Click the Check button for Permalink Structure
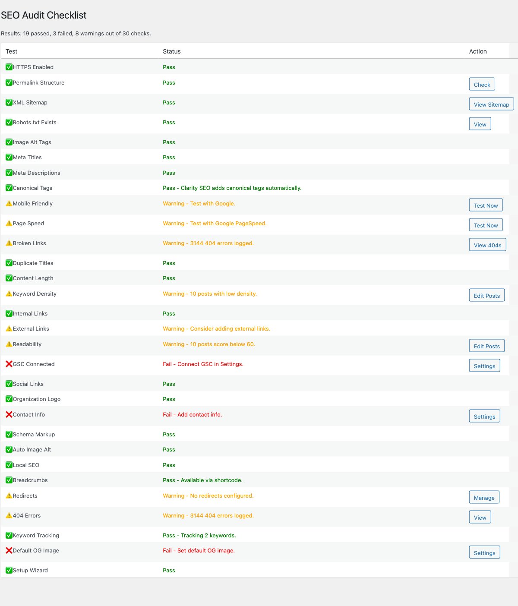Image resolution: width=518 pixels, height=606 pixels. point(482,84)
